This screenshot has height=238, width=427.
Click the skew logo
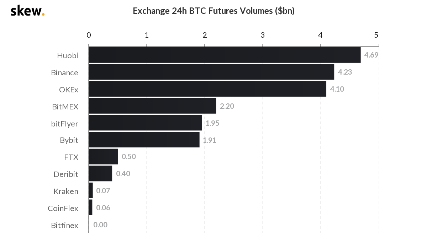click(27, 11)
